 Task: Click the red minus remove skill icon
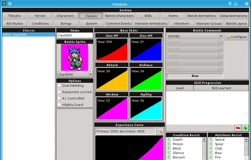tap(238, 128)
